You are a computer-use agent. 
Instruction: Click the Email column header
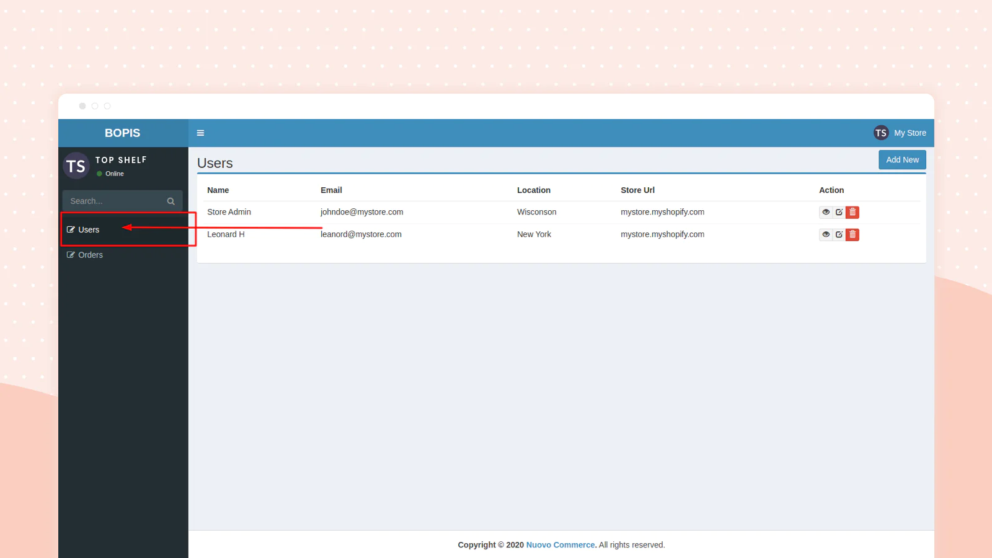(331, 190)
